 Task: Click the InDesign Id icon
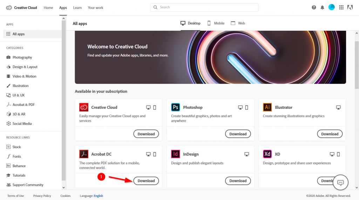pyautogui.click(x=176, y=154)
